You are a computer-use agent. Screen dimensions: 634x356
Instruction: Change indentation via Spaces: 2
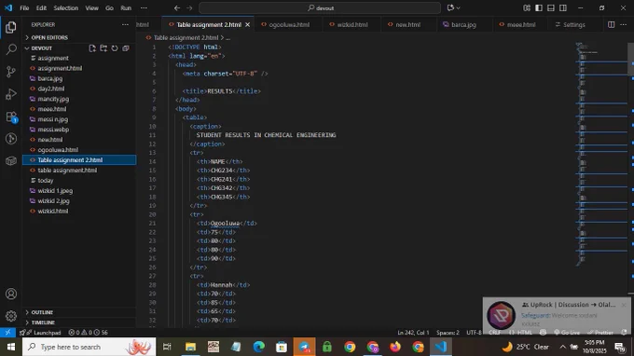[x=448, y=332]
